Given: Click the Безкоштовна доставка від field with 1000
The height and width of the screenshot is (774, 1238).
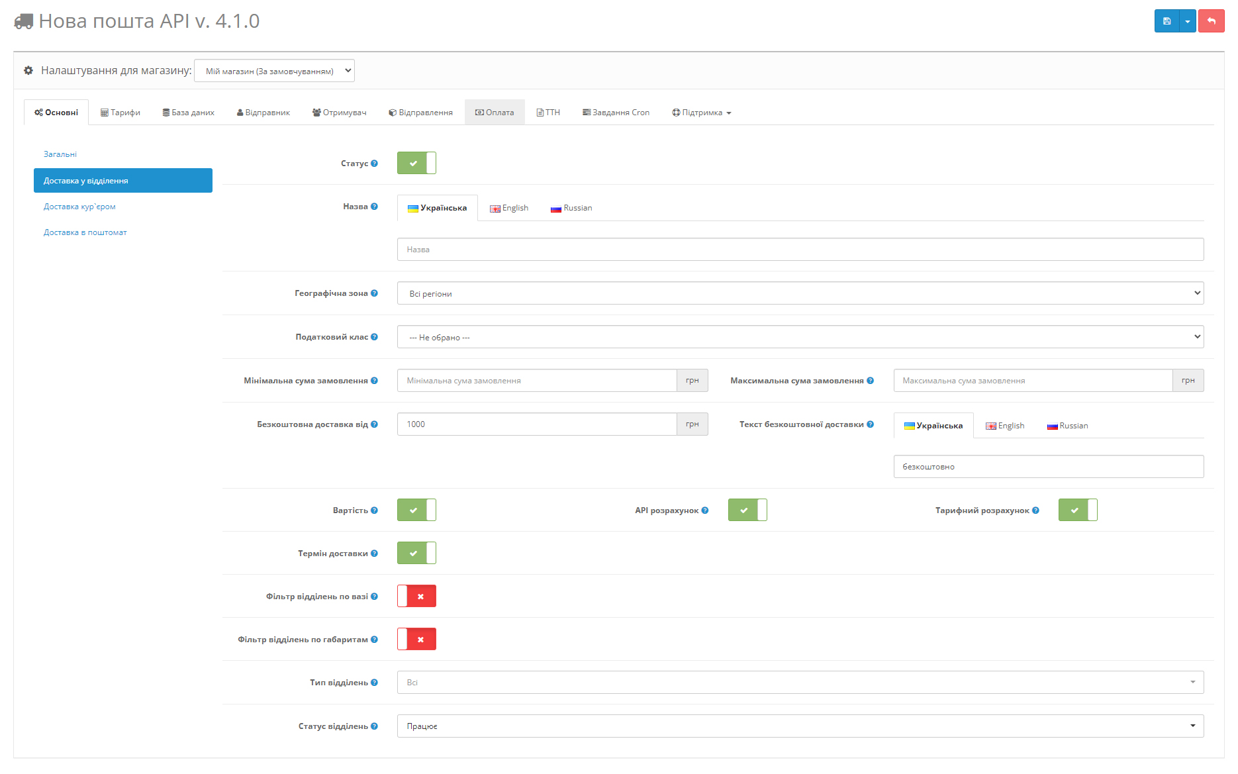Looking at the screenshot, I should [x=537, y=424].
